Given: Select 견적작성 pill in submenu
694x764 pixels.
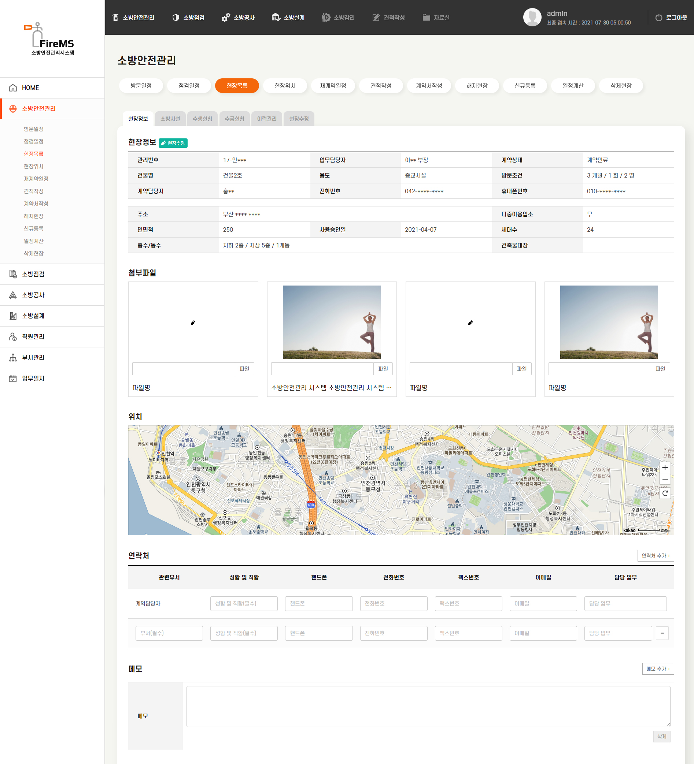Looking at the screenshot, I should coord(381,86).
